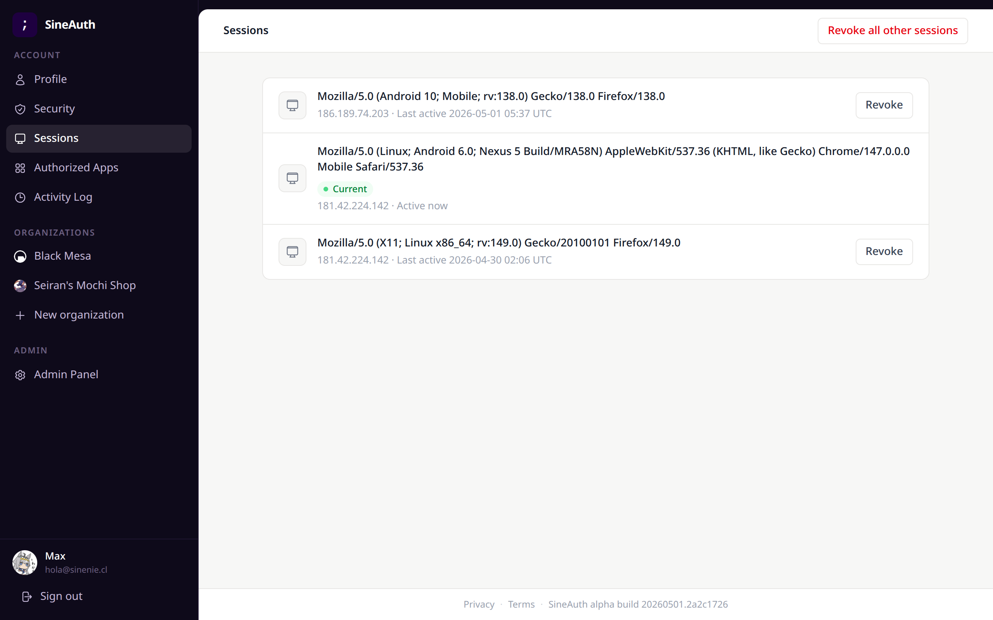The width and height of the screenshot is (993, 620).
Task: Click the SineAuth semicolon logo icon
Action: [24, 24]
